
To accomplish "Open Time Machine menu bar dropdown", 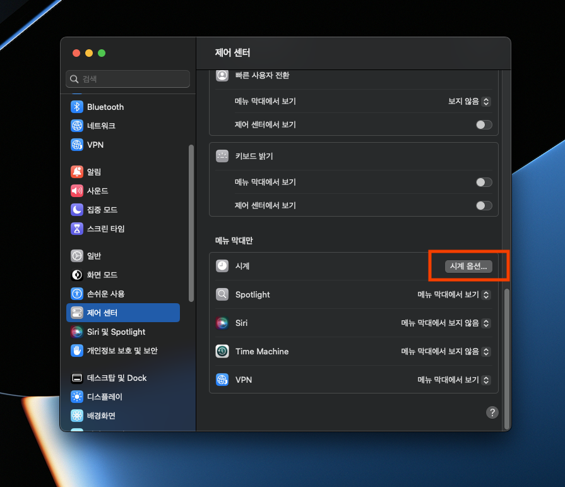I will coord(446,351).
